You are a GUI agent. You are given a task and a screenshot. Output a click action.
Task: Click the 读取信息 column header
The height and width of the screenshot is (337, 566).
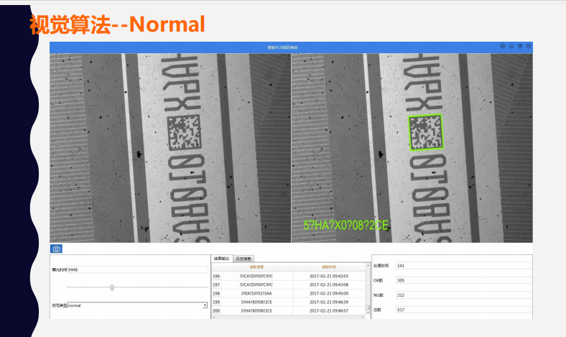256,267
